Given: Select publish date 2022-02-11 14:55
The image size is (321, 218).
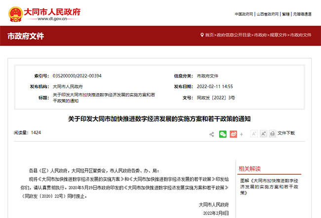Looking at the screenshot, I should click(215, 86).
